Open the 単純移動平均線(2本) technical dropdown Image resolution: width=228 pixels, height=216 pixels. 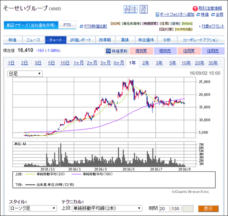coord(107,208)
